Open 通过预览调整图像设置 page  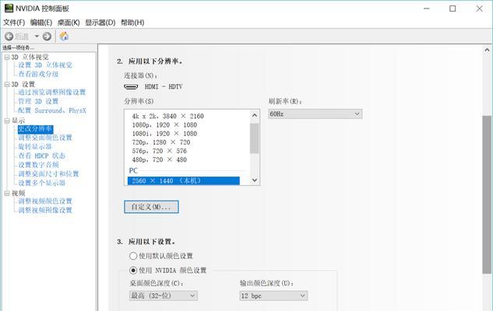pyautogui.click(x=52, y=93)
